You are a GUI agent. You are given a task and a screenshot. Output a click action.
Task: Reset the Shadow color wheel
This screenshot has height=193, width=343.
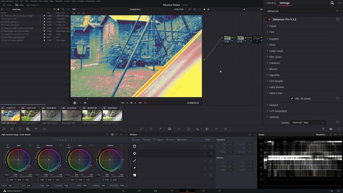61,145
